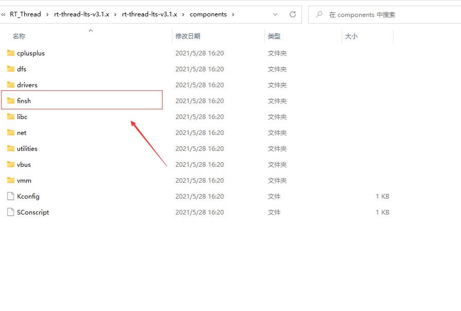Select the drivers folder icon
Viewport: 461px width, 311px height.
point(11,85)
